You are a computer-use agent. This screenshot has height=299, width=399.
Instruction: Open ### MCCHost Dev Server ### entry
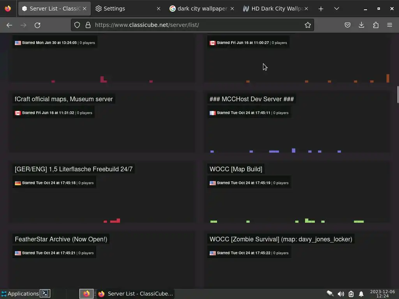click(251, 99)
